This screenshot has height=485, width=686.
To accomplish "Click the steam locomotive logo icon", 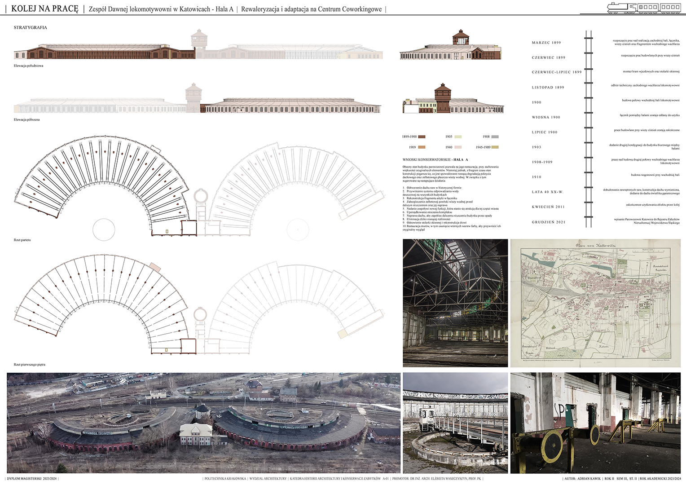I will pyautogui.click(x=643, y=7).
